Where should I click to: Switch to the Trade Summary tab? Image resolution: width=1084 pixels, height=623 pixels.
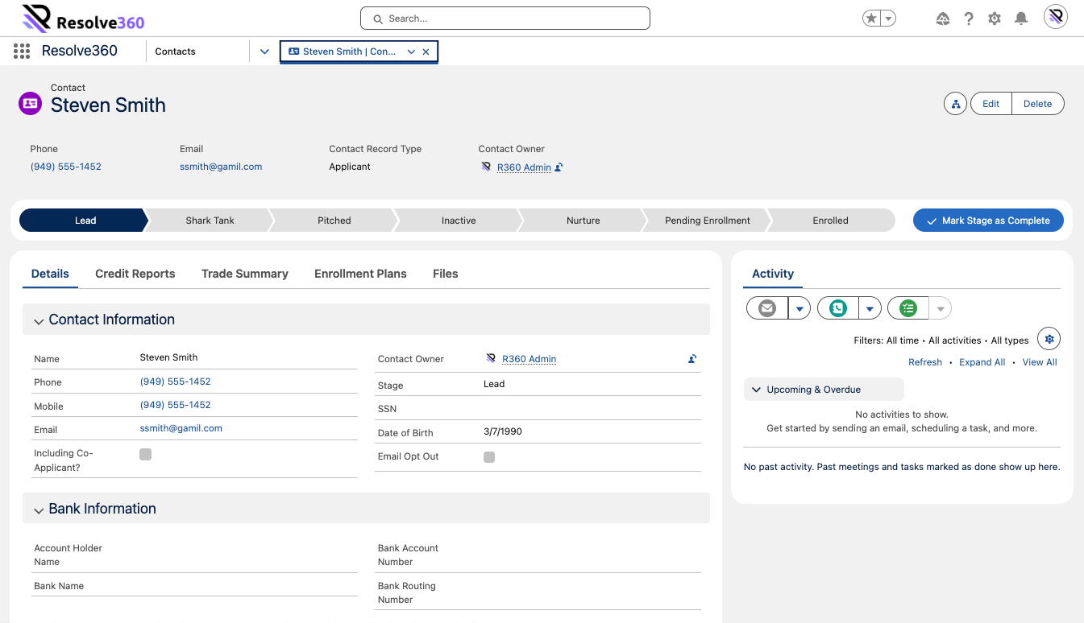(x=245, y=274)
